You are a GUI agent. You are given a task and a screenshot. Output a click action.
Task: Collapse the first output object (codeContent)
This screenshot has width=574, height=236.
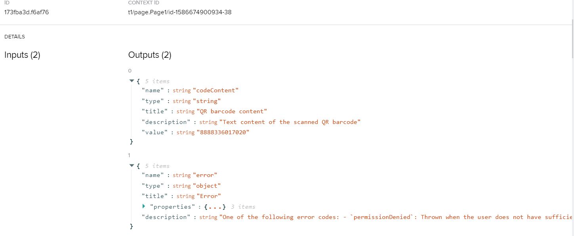pos(132,81)
